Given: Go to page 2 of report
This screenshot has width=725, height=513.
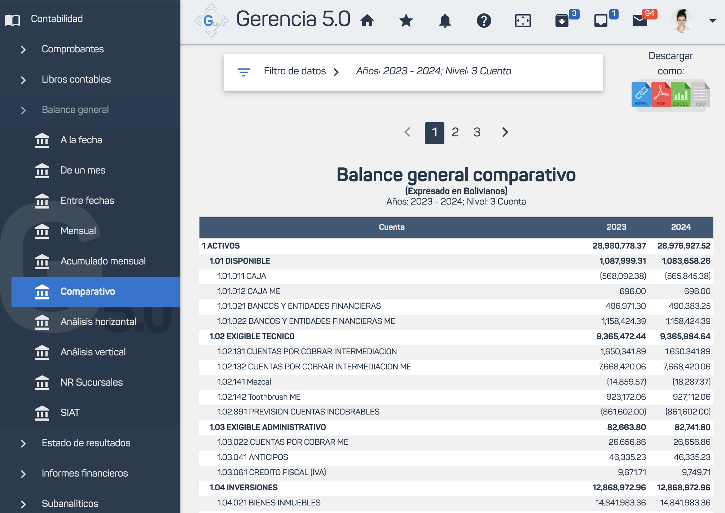Looking at the screenshot, I should click(x=455, y=132).
